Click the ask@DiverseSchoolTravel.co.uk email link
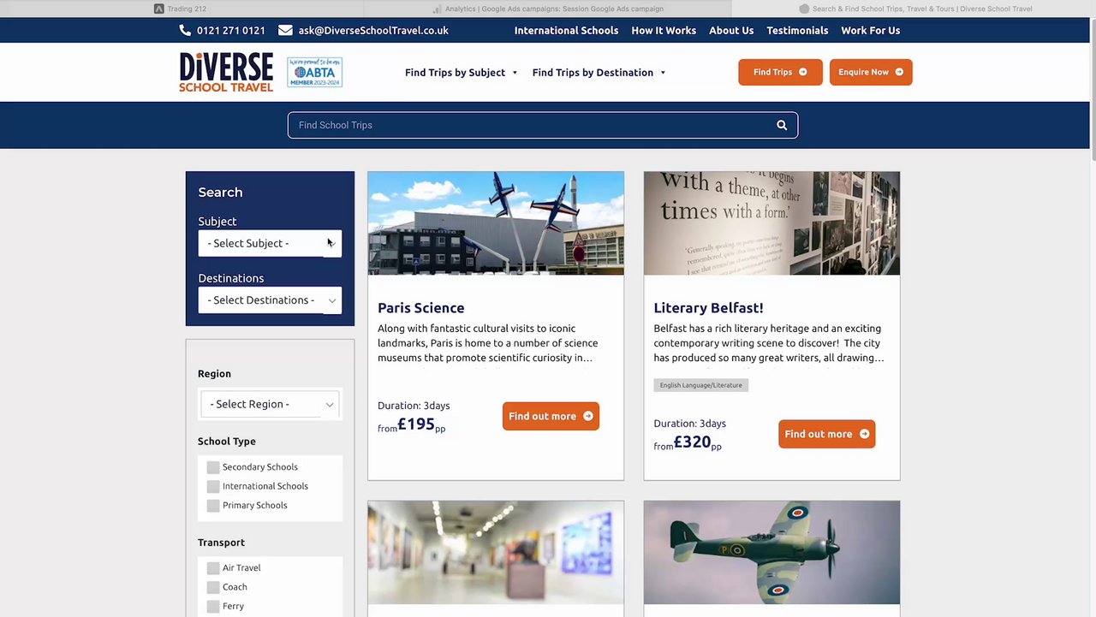The image size is (1096, 617). pos(373,30)
